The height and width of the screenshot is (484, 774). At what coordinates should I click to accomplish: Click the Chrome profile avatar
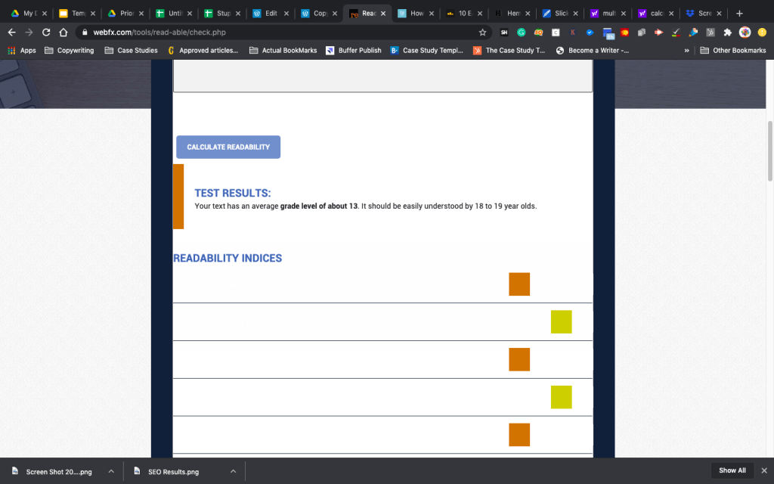point(744,33)
